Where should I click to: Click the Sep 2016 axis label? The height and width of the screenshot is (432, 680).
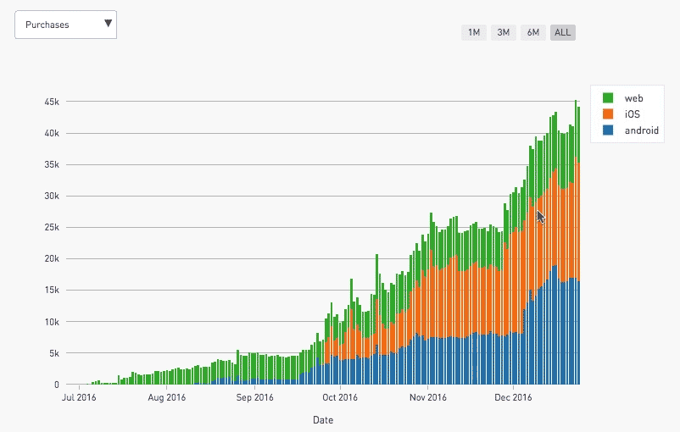coord(254,397)
